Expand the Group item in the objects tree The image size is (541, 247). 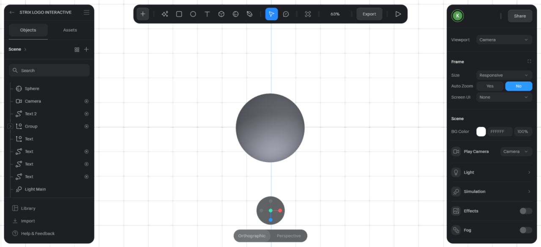10,126
